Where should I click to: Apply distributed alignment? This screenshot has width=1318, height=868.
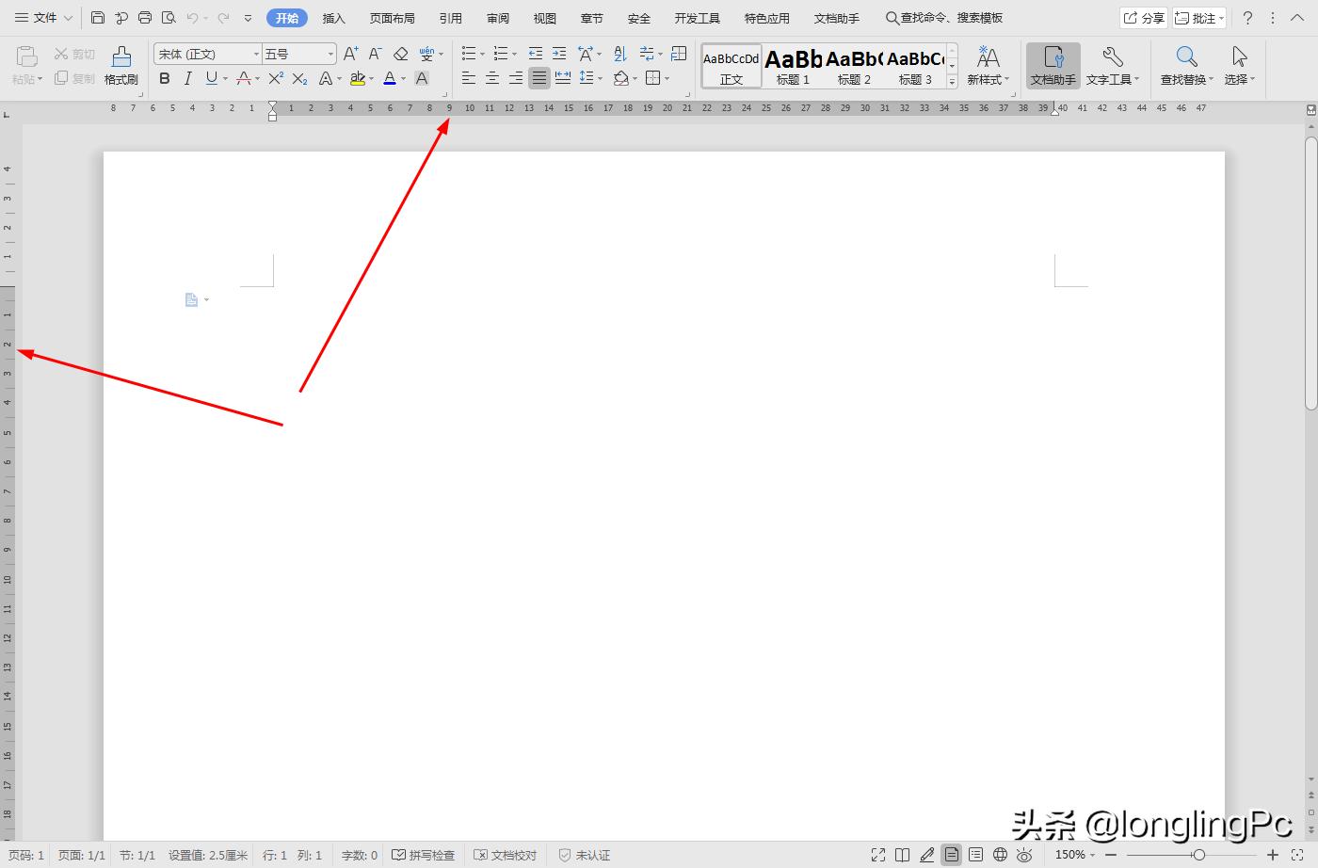pos(563,79)
